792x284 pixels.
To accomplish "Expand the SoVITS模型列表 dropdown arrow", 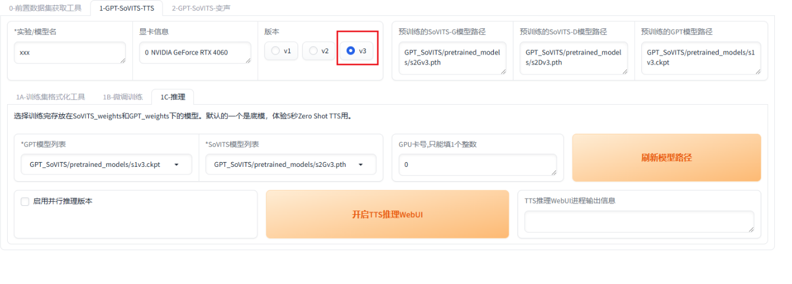I will tap(360, 165).
